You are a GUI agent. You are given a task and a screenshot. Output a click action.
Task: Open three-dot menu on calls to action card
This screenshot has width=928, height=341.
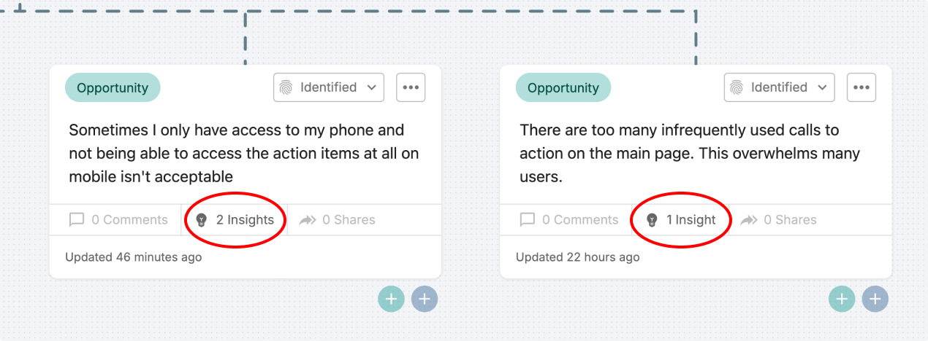tap(862, 87)
